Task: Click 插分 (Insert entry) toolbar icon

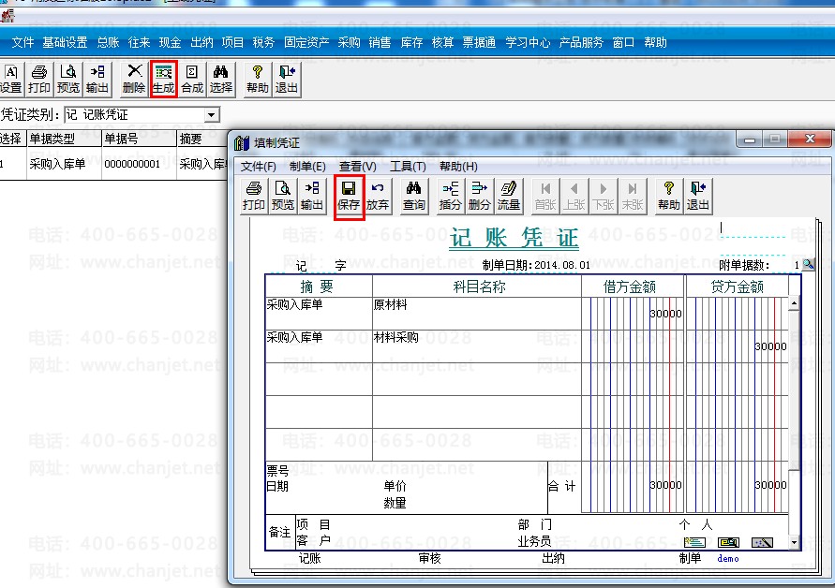Action: click(450, 196)
